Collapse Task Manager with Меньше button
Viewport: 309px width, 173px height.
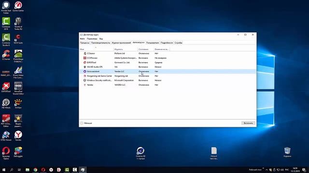pos(86,123)
